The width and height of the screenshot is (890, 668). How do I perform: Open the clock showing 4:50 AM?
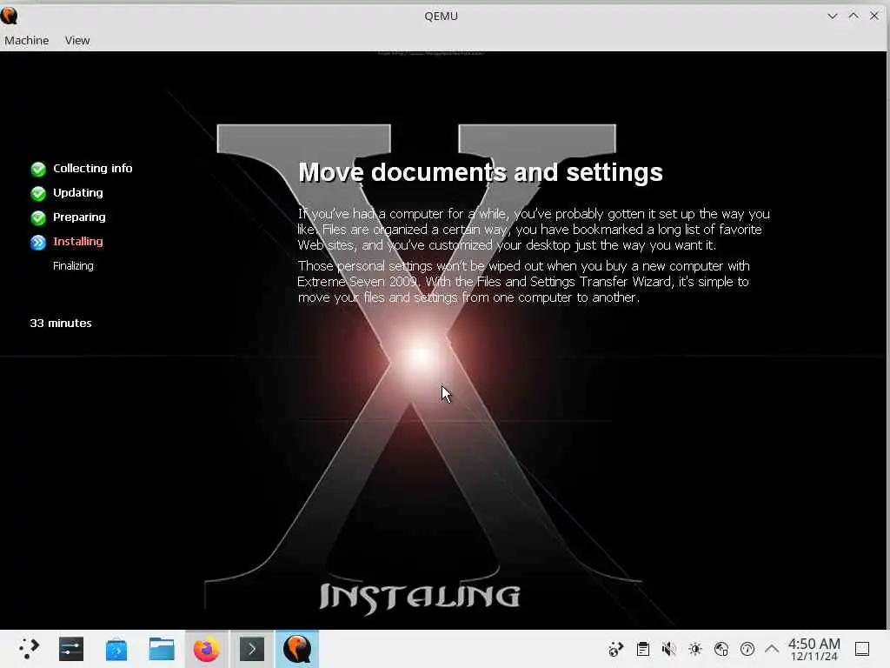pyautogui.click(x=814, y=649)
